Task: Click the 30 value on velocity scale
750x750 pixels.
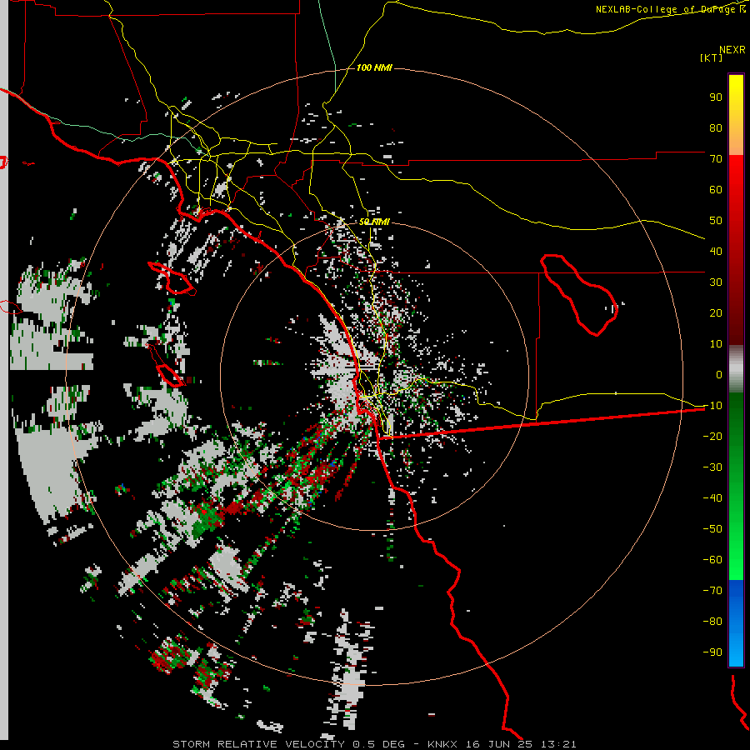Action: [716, 282]
